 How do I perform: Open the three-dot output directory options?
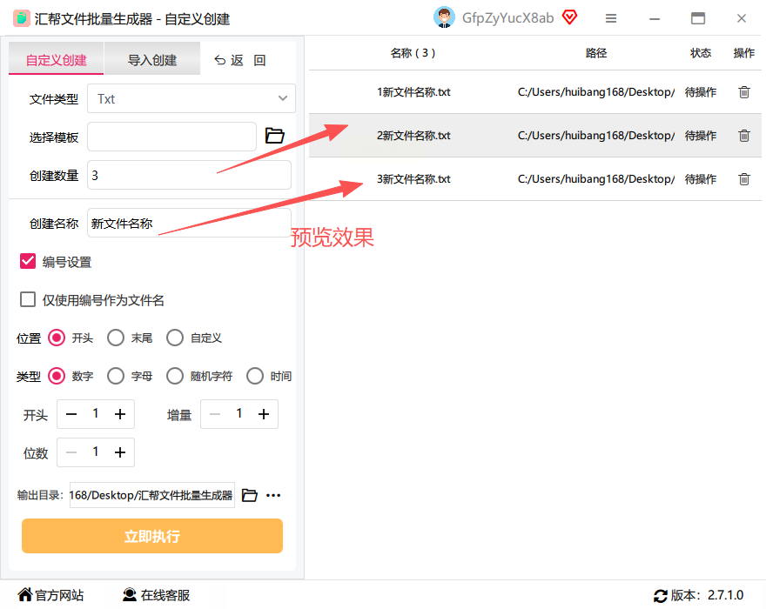click(x=273, y=495)
